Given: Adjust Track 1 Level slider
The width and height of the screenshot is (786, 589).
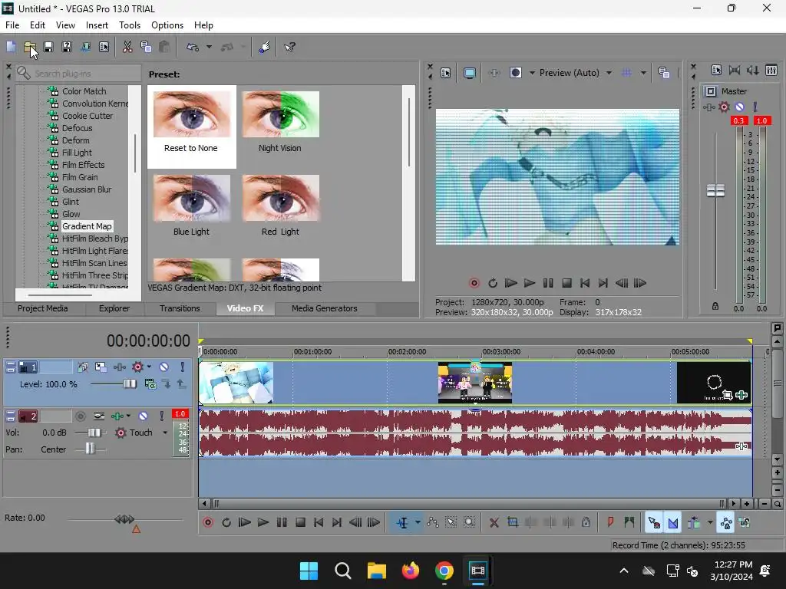Looking at the screenshot, I should (129, 384).
